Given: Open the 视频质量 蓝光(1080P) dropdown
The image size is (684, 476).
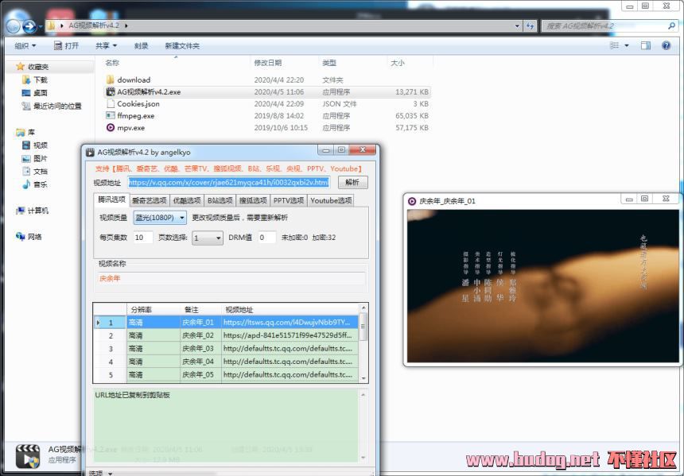Looking at the screenshot, I should (160, 217).
